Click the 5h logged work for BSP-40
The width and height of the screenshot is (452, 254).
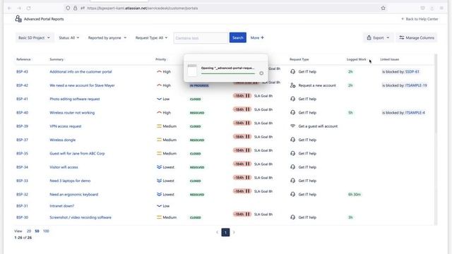tap(350, 113)
